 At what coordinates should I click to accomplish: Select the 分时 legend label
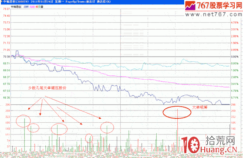coord(26,7)
